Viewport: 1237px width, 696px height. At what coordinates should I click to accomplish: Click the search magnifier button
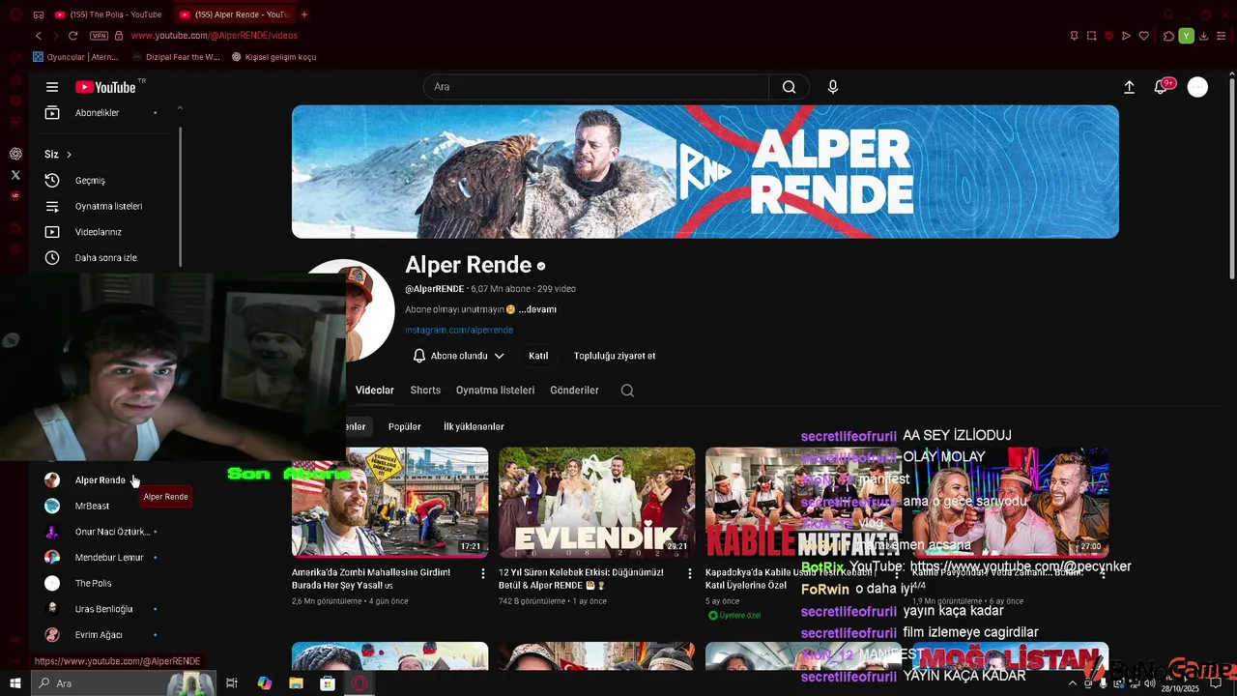[790, 87]
